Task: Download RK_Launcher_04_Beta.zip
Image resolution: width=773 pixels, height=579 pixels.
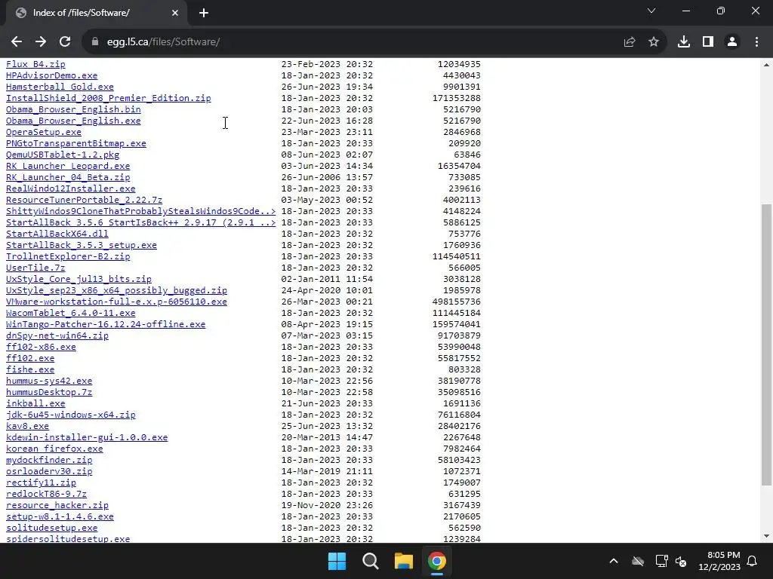Action: [68, 177]
